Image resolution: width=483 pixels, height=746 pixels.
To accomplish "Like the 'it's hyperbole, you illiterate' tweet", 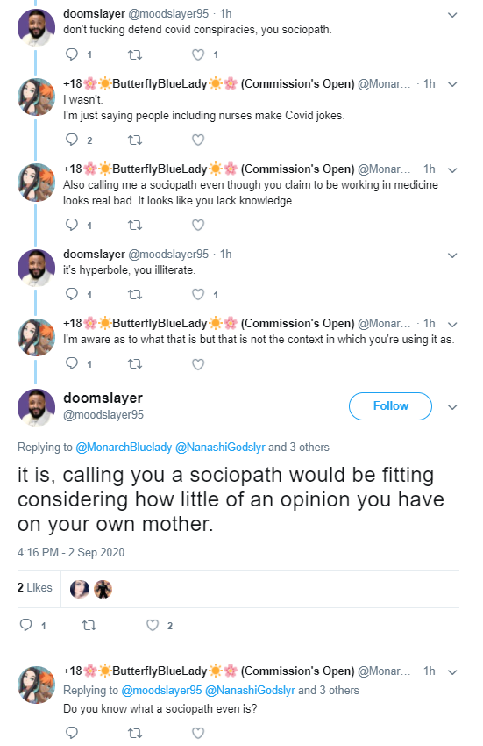I will [x=198, y=295].
